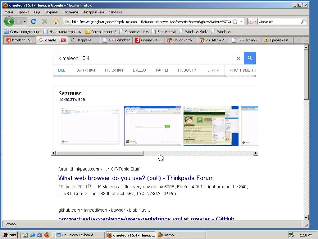This screenshot has width=318, height=239.
Task: Go back with the green arrow button
Action: pyautogui.click(x=9, y=21)
